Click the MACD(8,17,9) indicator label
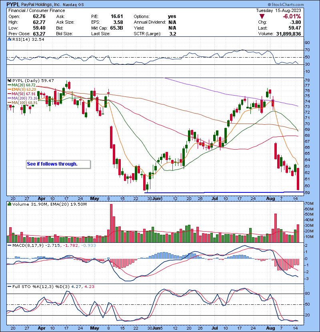 tap(28, 246)
